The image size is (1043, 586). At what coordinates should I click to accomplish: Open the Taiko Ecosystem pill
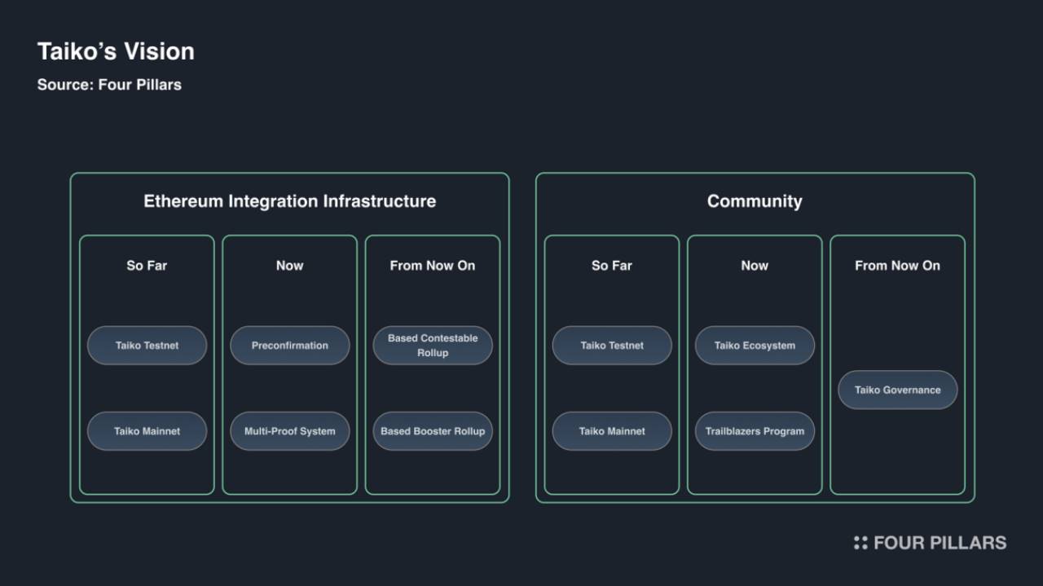754,346
